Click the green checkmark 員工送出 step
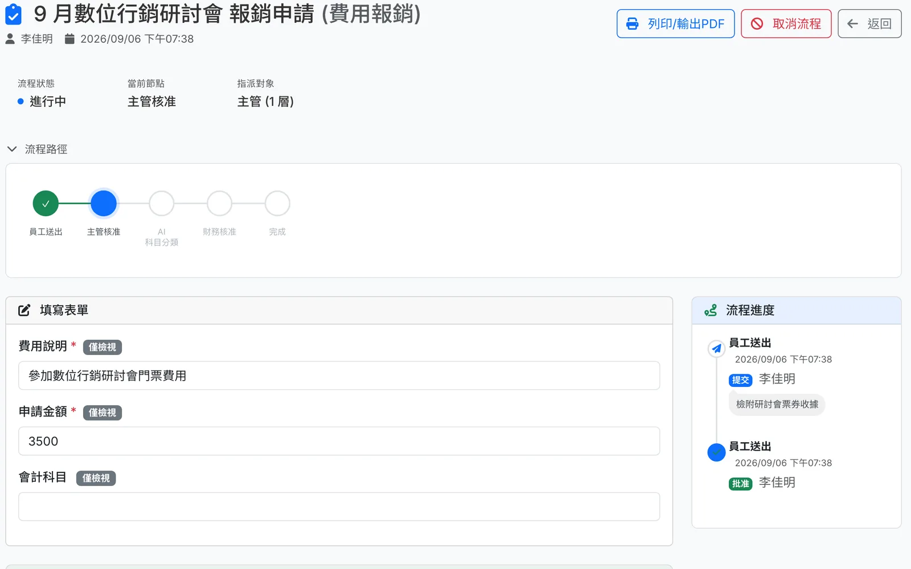Screen dimensions: 911x569 click(x=46, y=203)
